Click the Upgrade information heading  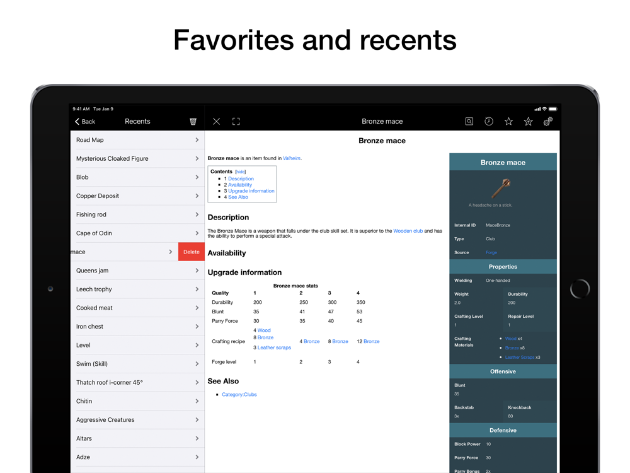pos(244,272)
